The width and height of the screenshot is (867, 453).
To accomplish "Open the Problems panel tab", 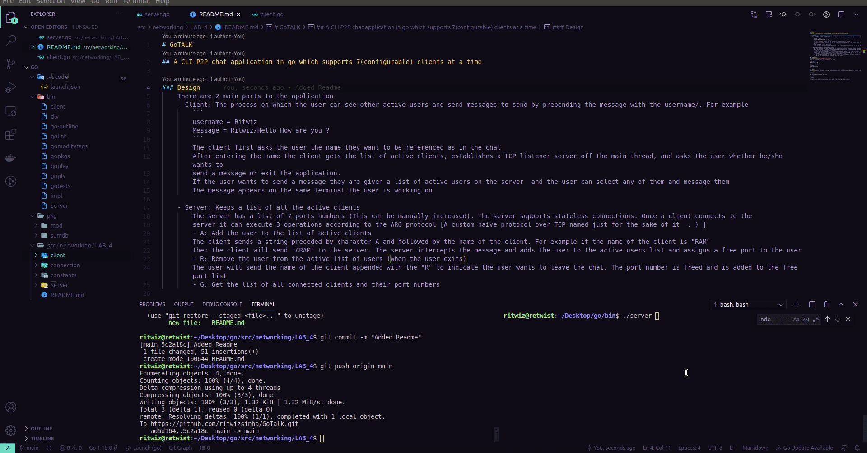I will click(152, 304).
